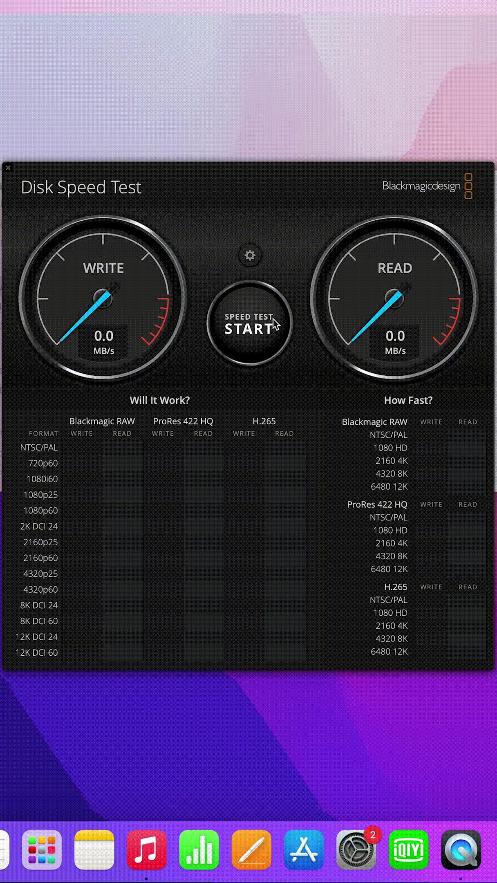Click the '2K DCI 24' format row label
The width and height of the screenshot is (497, 883).
click(39, 526)
